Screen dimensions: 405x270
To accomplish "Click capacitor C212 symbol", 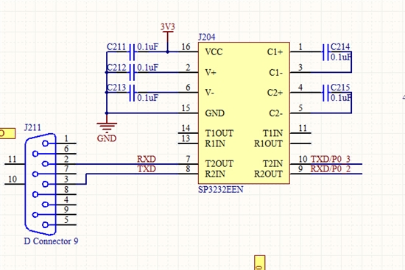I will [132, 73].
